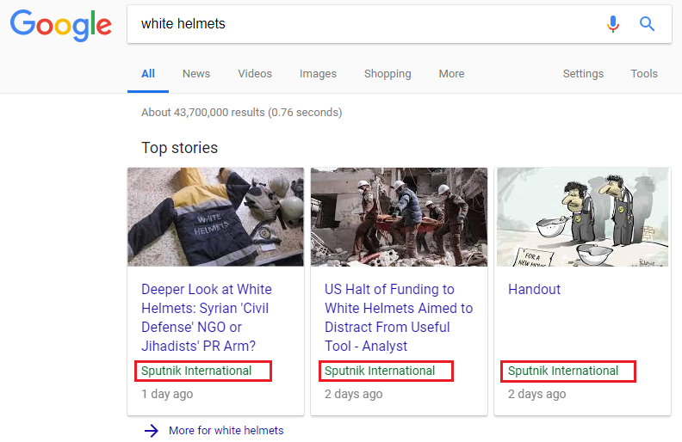Viewport: 682px width, 442px height.
Task: Click the voice search microphone icon
Action: coord(613,24)
